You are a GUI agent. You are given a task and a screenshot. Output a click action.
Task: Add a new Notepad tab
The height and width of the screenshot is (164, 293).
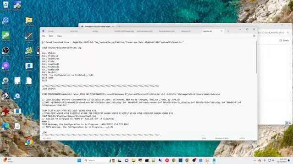pos(228,31)
